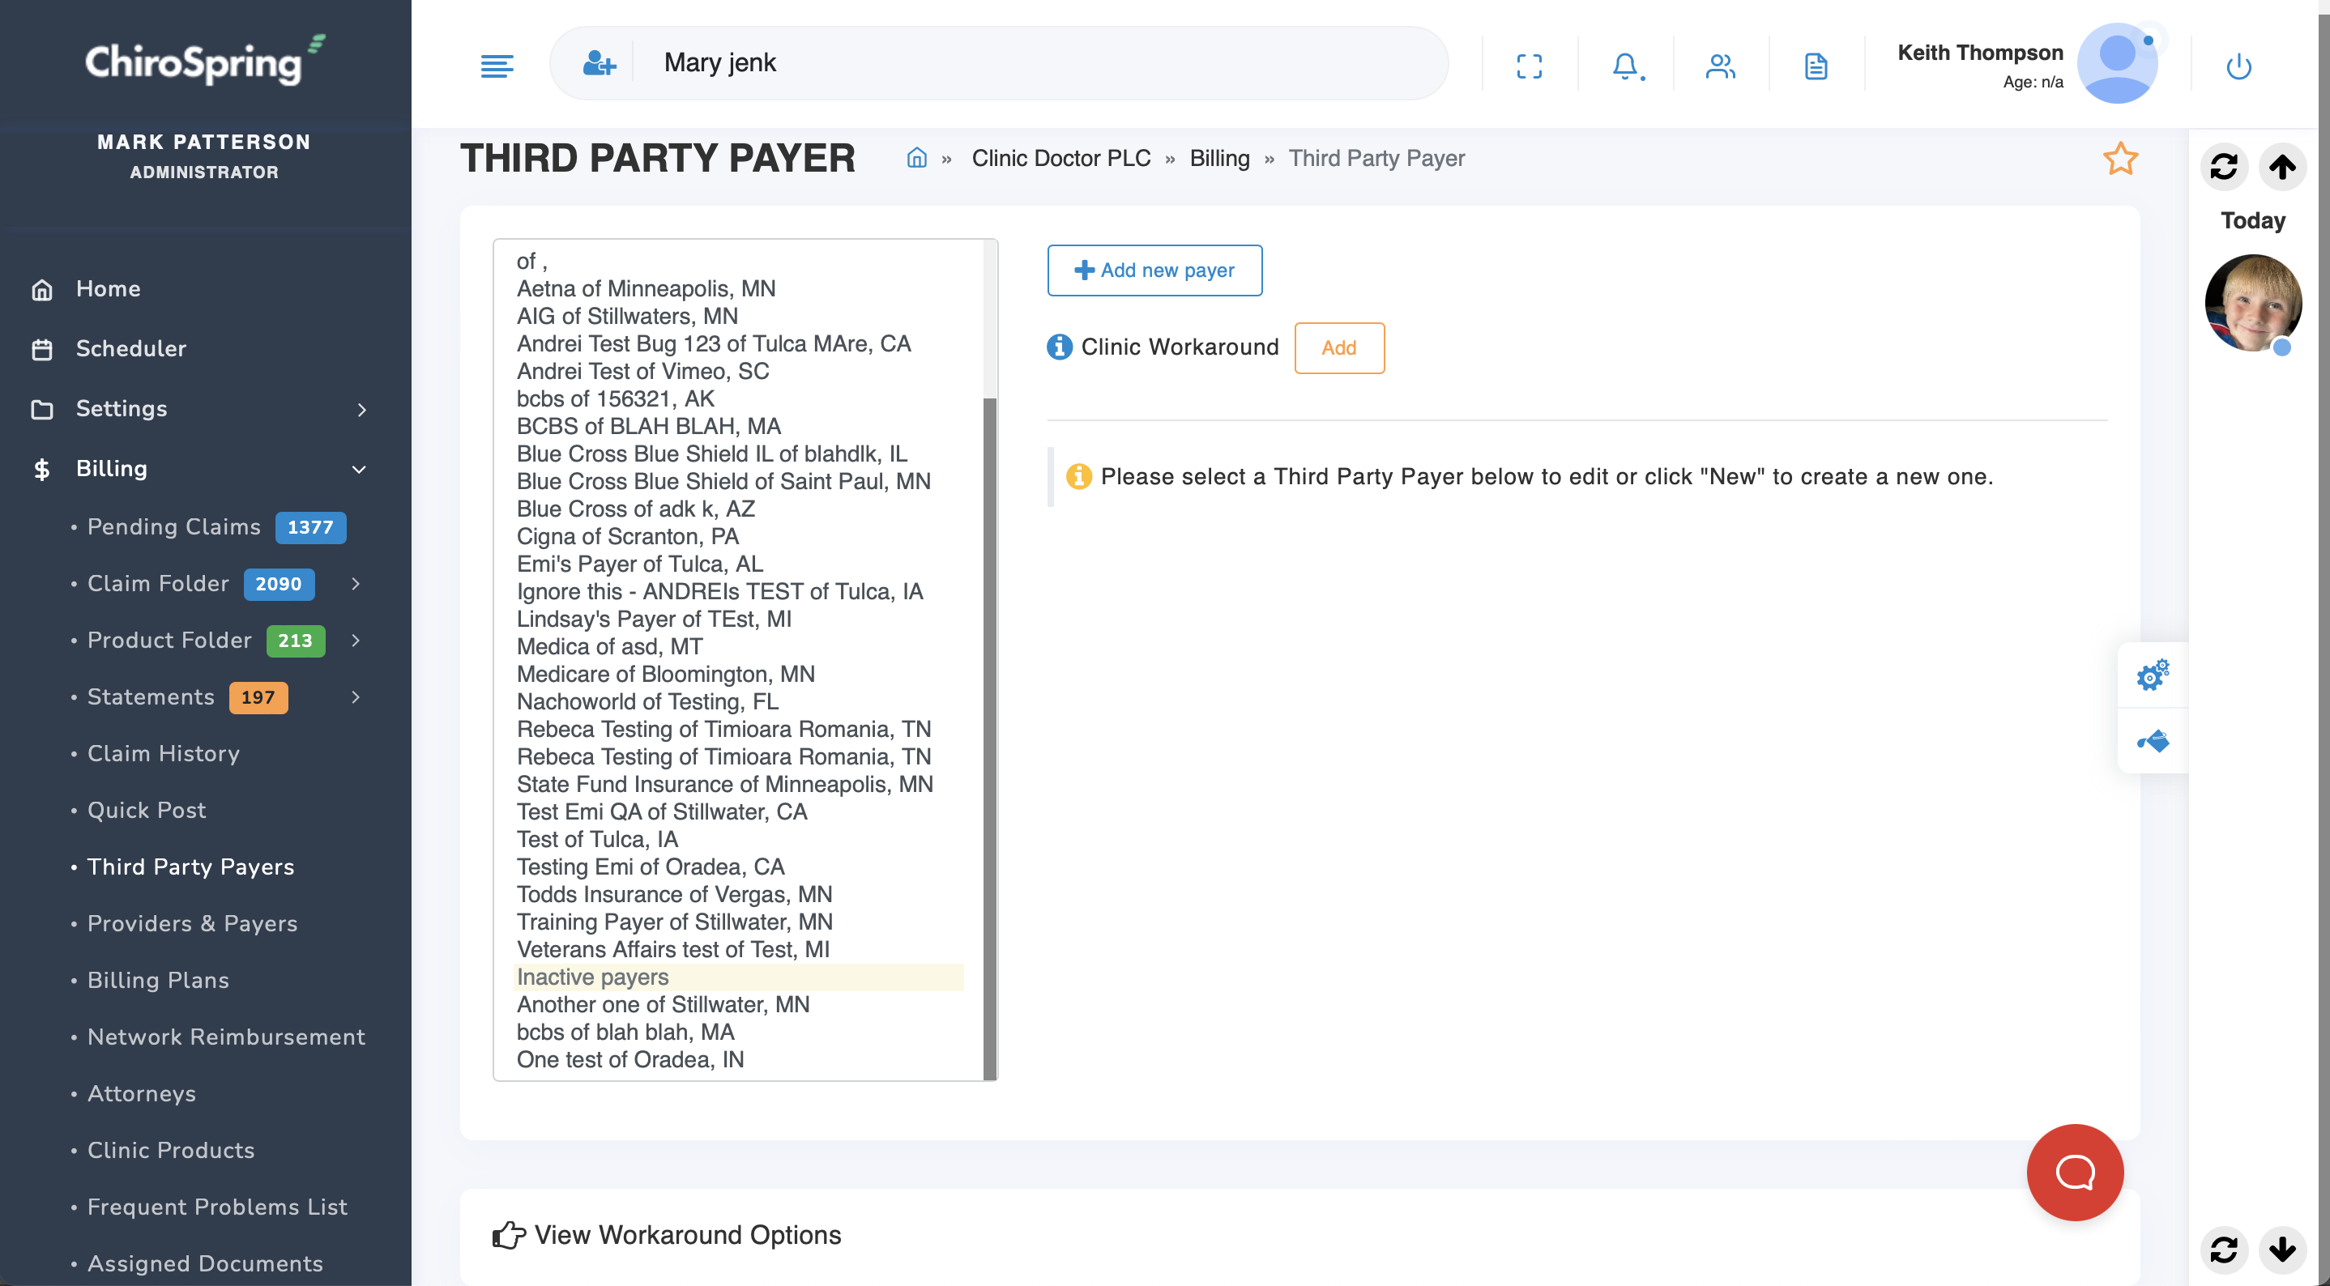
Task: Toggle the favorites star on Third Party Payer
Action: [2121, 160]
